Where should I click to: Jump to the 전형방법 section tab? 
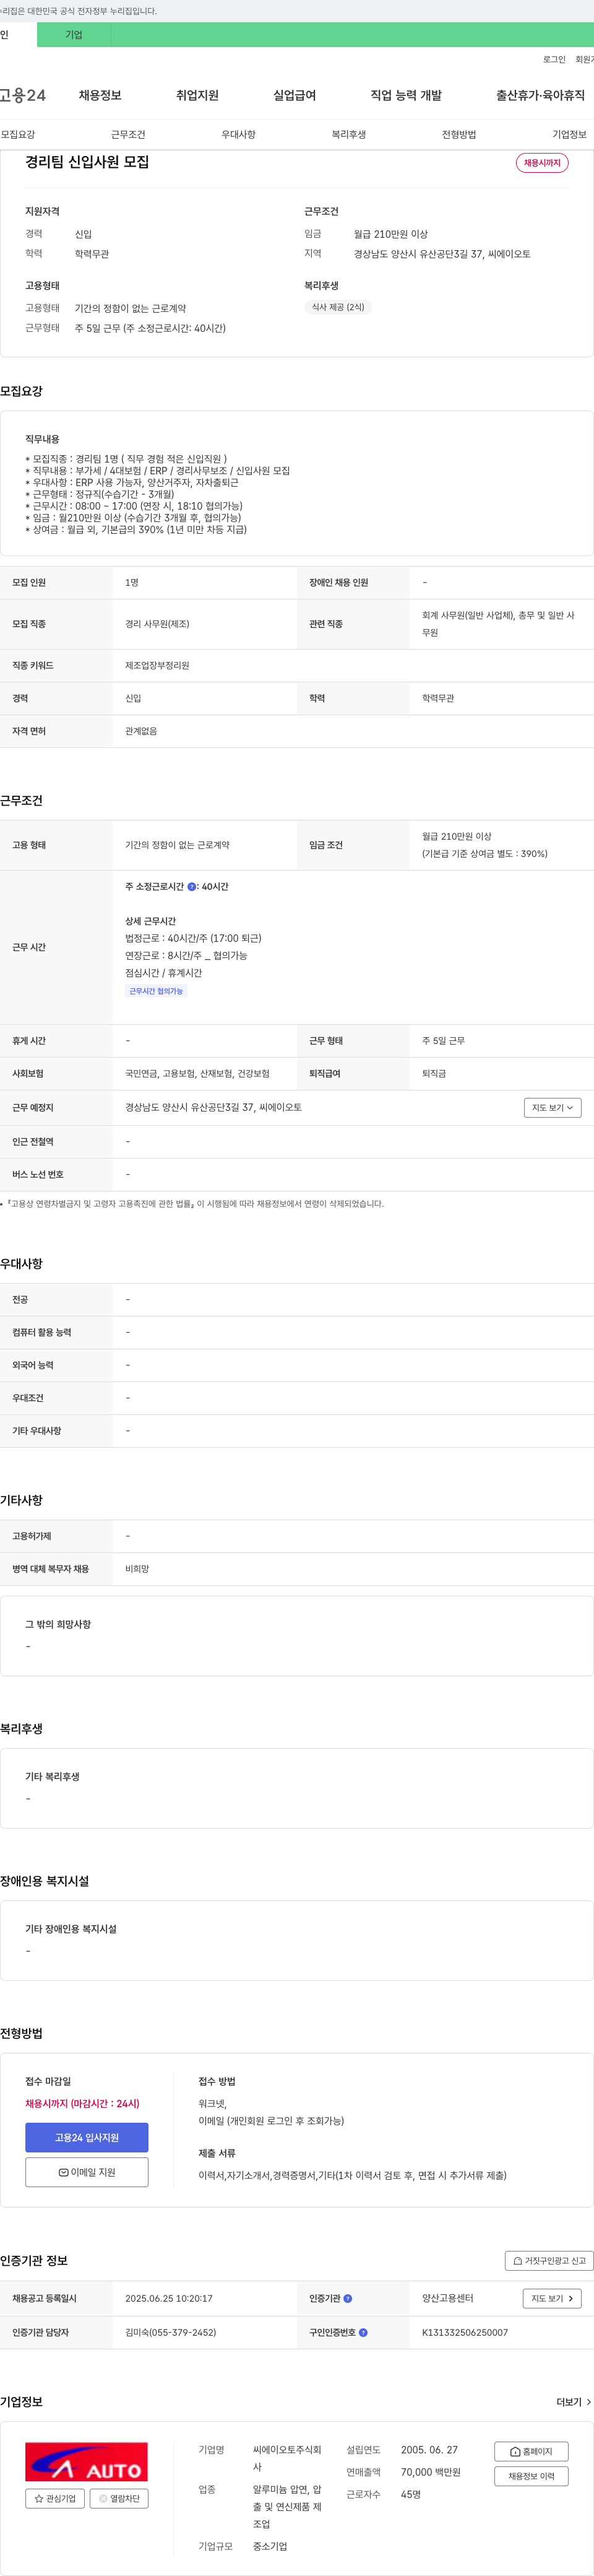(x=459, y=134)
